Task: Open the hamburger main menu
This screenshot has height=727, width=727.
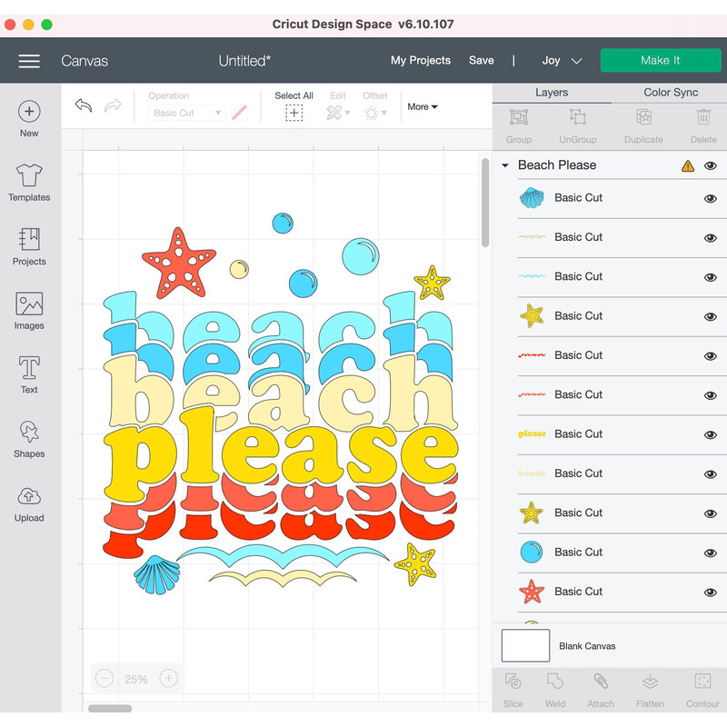Action: click(29, 61)
